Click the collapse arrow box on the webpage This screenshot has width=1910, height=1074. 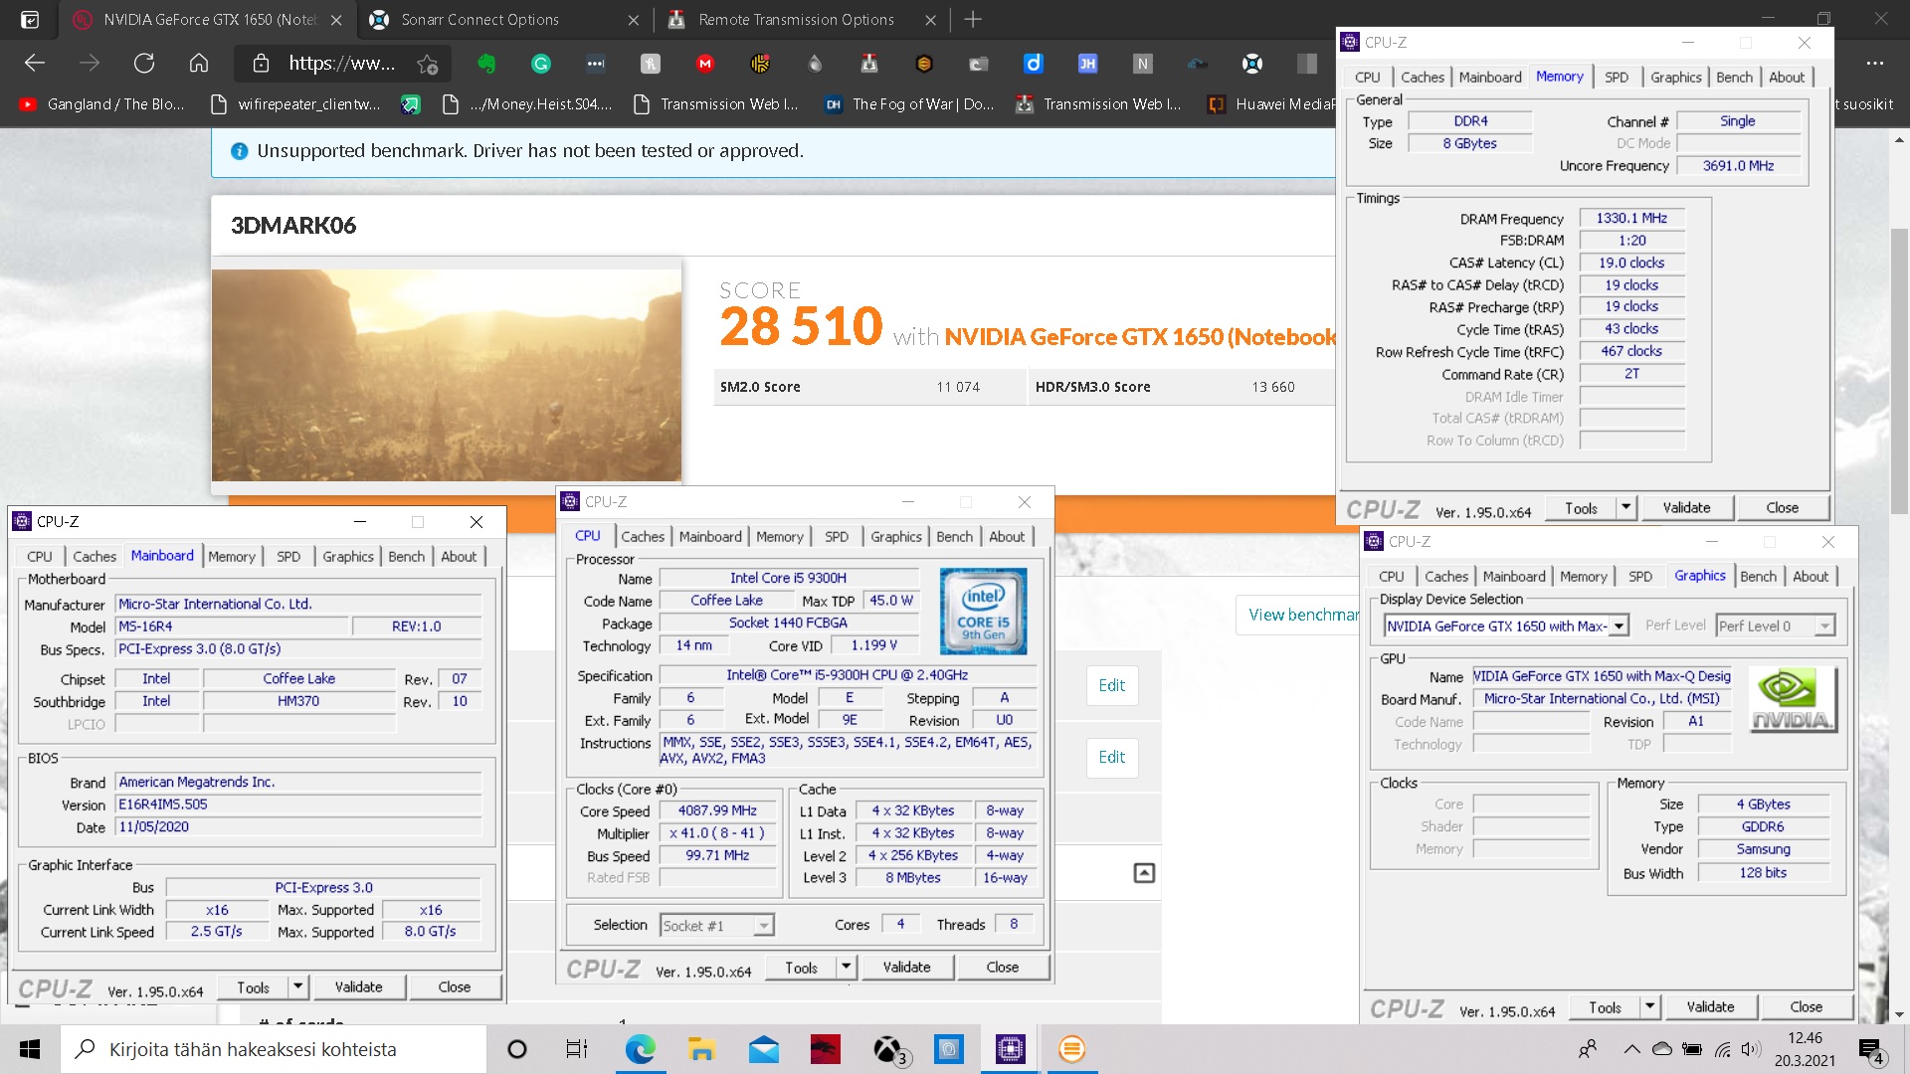pos(1144,872)
